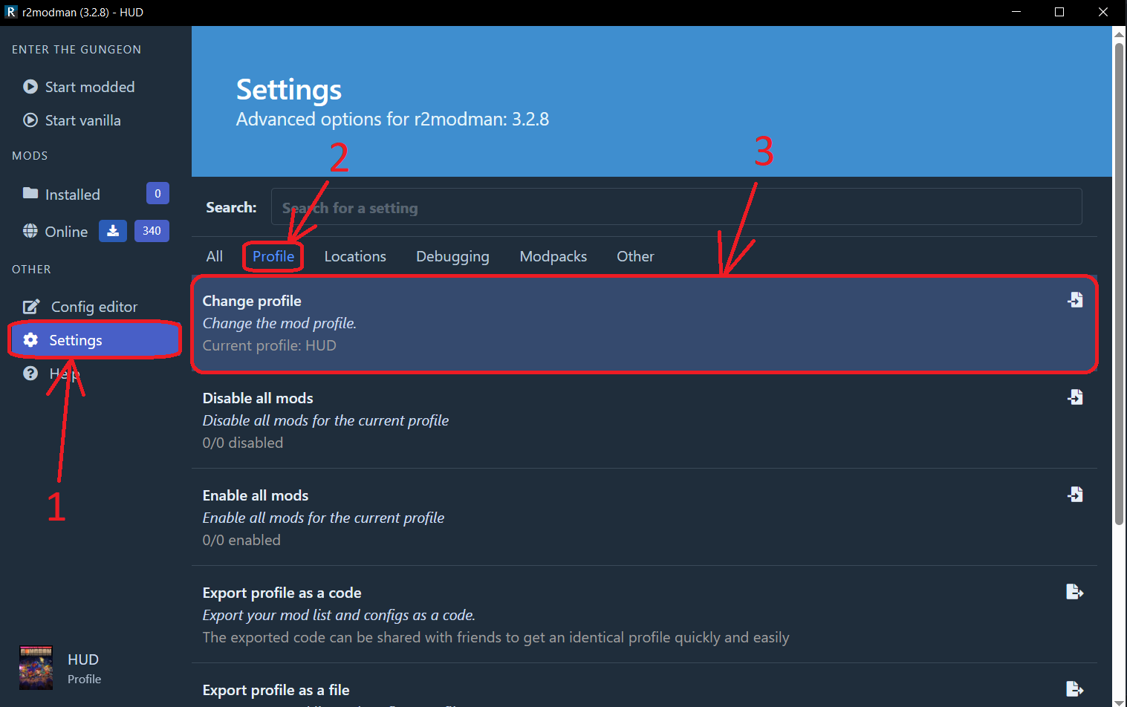Open the Debugging settings tab
This screenshot has height=707, width=1127.
click(x=452, y=256)
